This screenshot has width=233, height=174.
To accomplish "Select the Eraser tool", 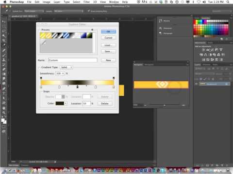I will click(4, 69).
